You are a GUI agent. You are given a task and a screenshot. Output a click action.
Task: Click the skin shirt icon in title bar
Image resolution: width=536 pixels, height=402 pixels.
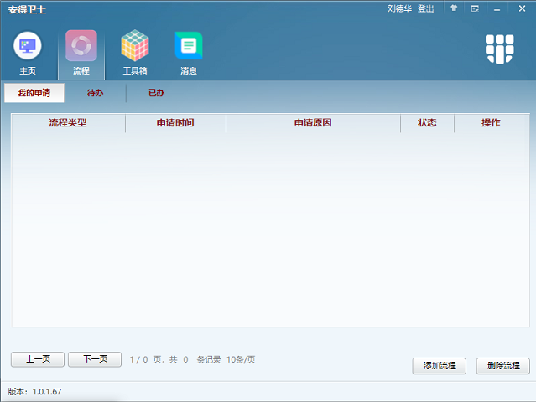click(454, 8)
